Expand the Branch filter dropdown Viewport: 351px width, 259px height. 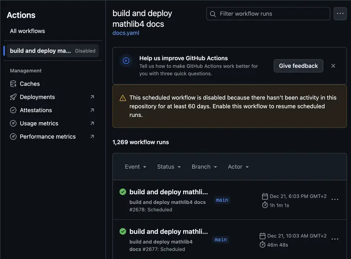point(204,166)
